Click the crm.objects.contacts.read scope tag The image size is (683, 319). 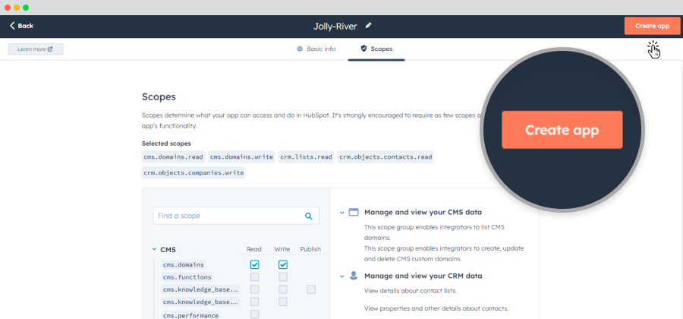click(x=386, y=157)
